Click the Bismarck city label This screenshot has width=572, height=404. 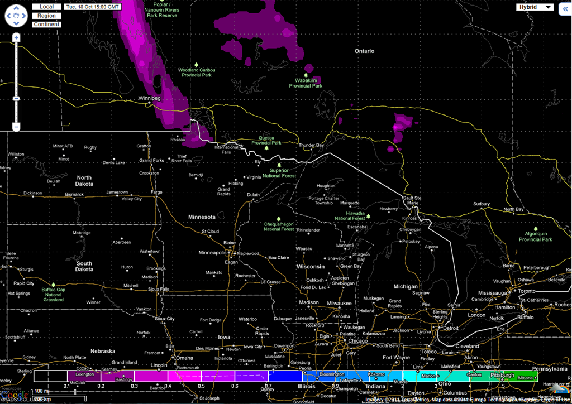74,194
